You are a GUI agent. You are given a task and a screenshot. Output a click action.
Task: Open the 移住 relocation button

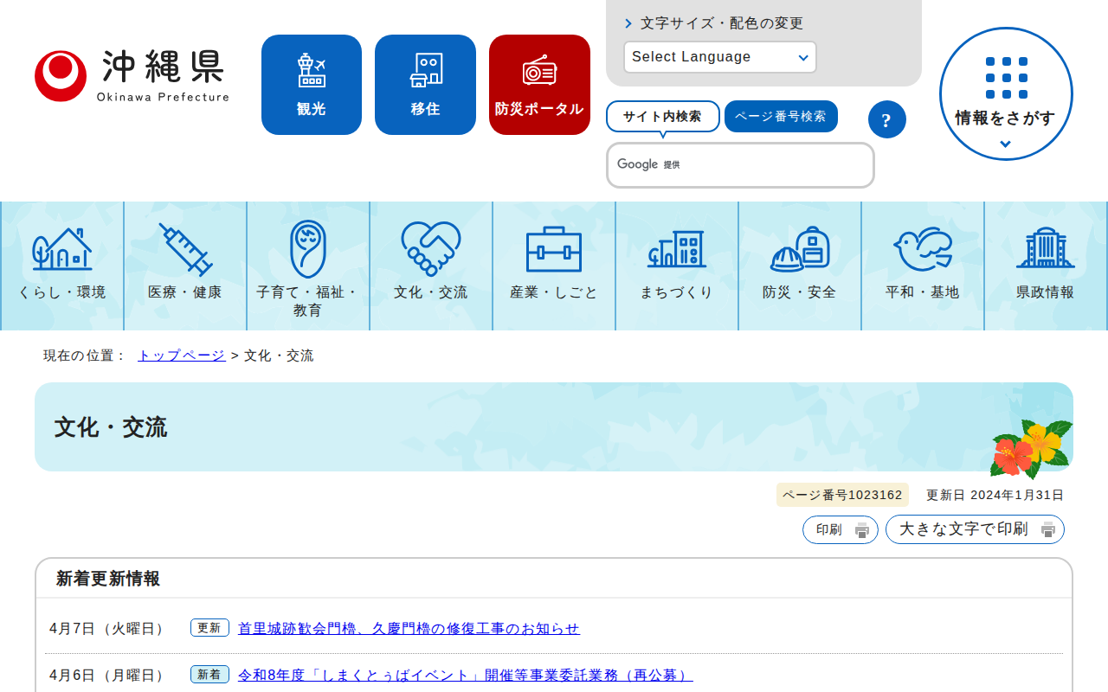tap(425, 85)
